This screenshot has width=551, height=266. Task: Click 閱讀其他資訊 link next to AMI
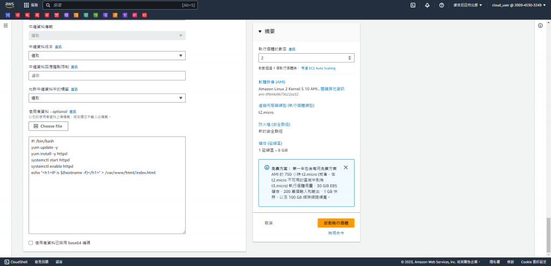(333, 89)
